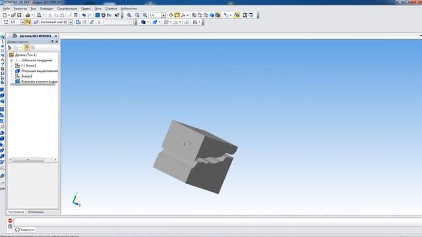Toggle shaded with edges display mode
The height and width of the screenshot is (237, 422).
[218, 15]
